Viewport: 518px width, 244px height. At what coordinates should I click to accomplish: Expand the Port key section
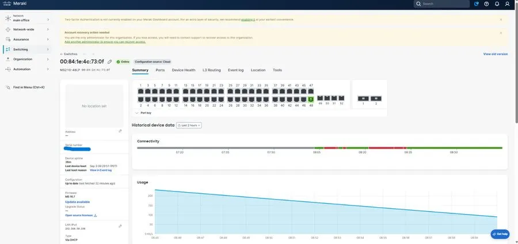pos(143,113)
